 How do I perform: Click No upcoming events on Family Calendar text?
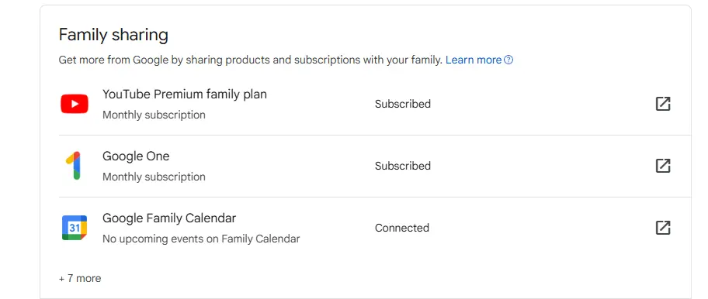click(201, 239)
